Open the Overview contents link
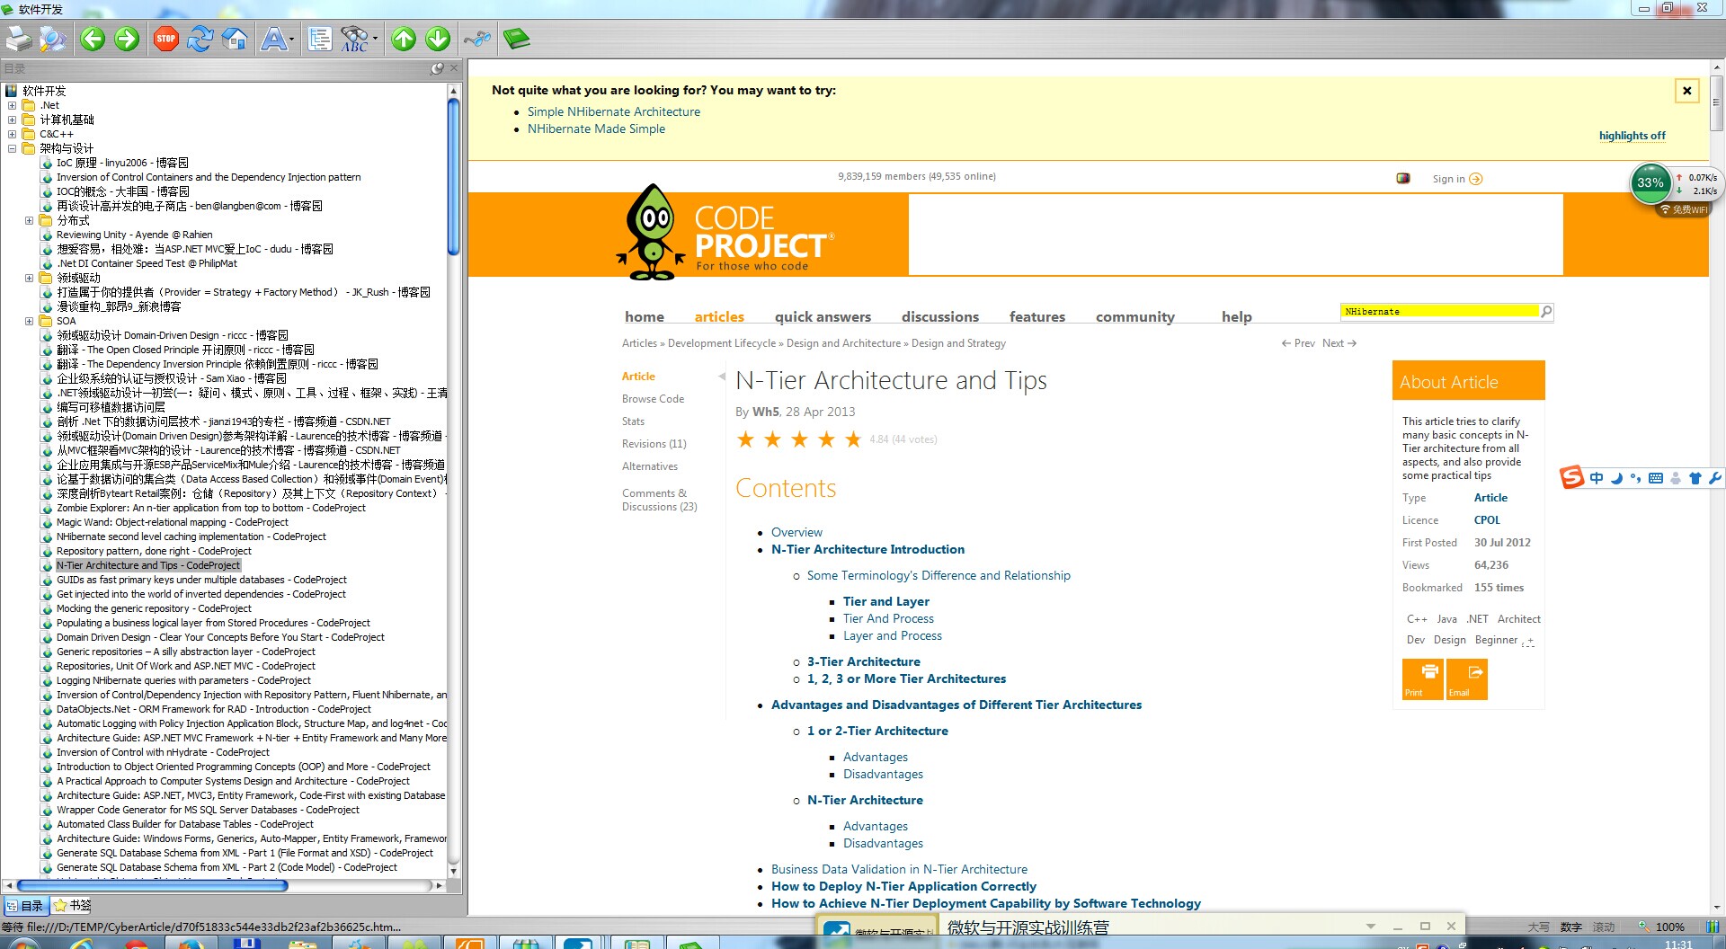The height and width of the screenshot is (949, 1726). tap(796, 532)
